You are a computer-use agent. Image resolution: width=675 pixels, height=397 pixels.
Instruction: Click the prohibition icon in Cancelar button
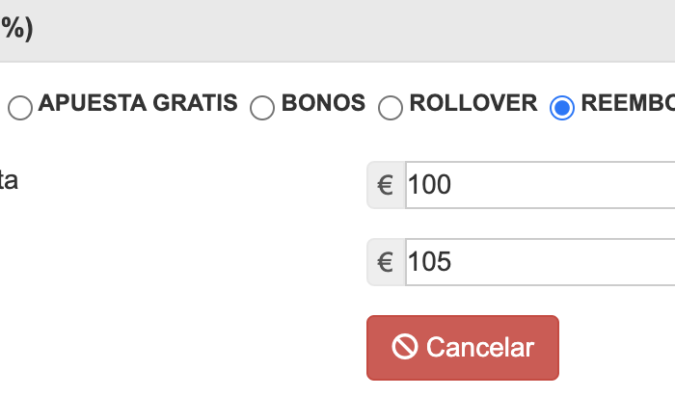405,347
